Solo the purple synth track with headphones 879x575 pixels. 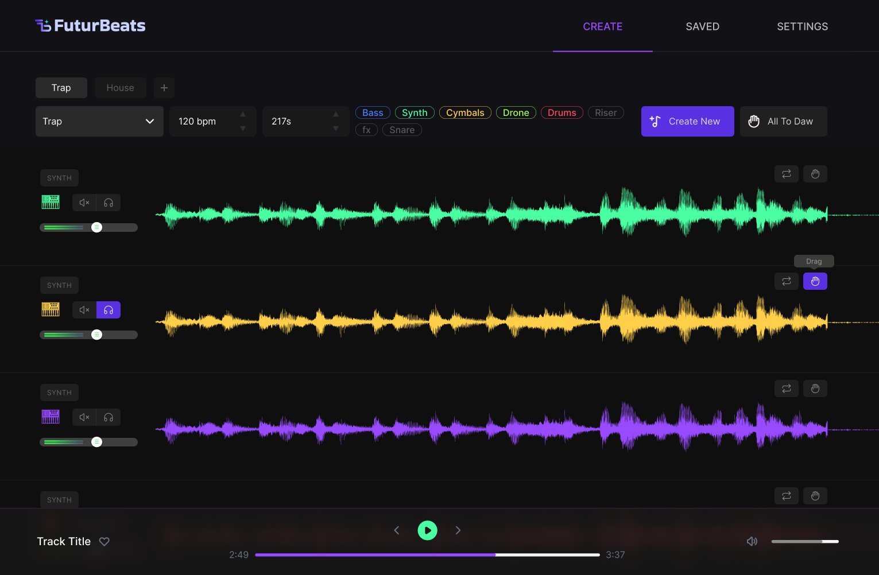pos(109,417)
